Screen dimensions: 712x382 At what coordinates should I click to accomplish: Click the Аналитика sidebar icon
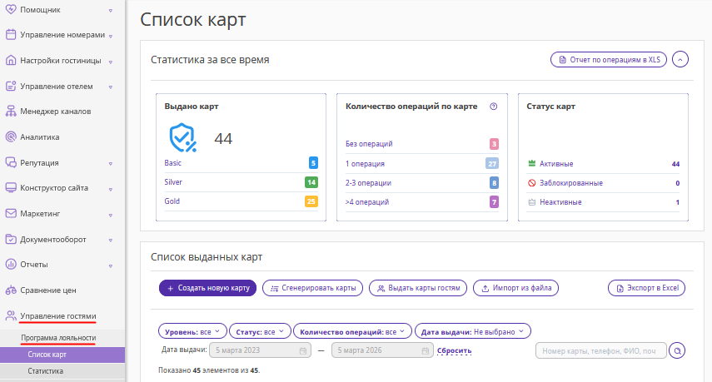(12, 136)
